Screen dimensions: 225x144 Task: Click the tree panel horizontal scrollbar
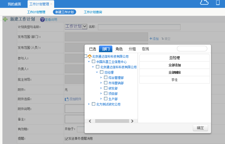tap(111, 121)
